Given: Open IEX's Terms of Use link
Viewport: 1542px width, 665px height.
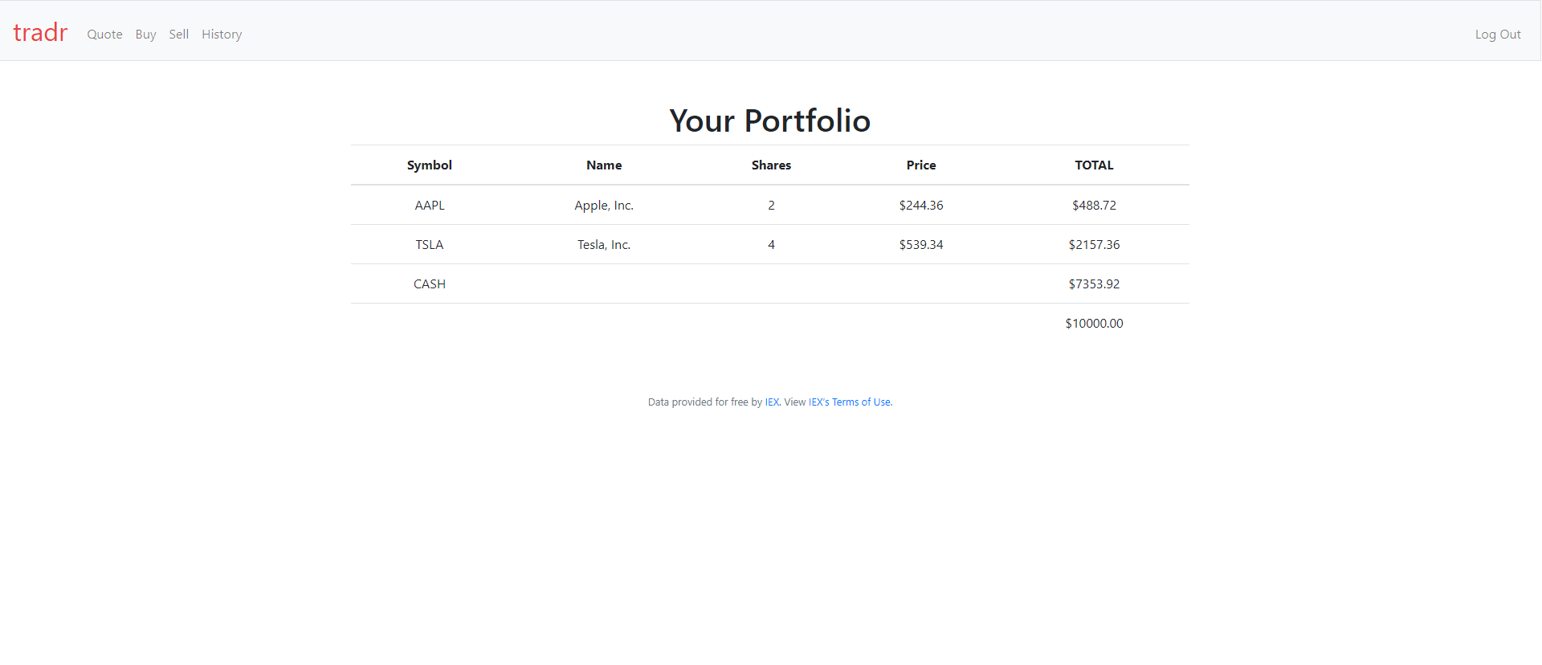Looking at the screenshot, I should coord(850,402).
